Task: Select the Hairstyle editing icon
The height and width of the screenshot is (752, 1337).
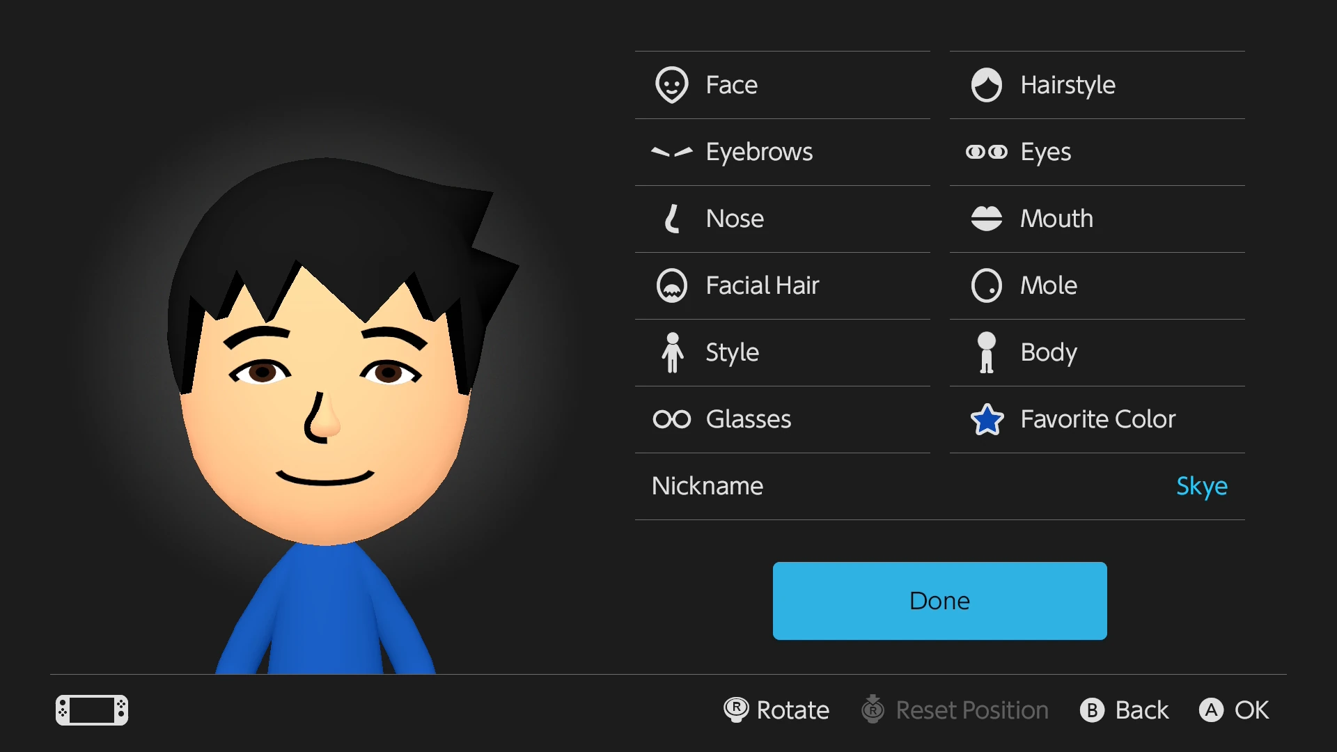Action: point(986,84)
